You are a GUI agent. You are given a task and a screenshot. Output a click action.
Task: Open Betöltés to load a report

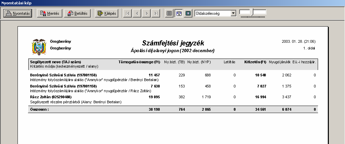pos(77,13)
